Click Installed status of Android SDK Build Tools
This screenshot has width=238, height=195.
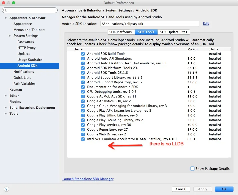(x=215, y=54)
